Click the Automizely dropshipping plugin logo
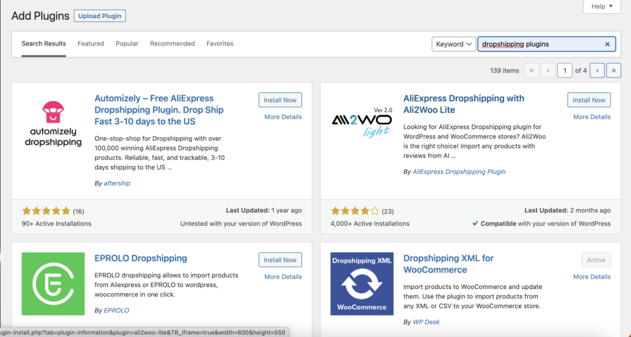631x337 pixels. coord(53,124)
